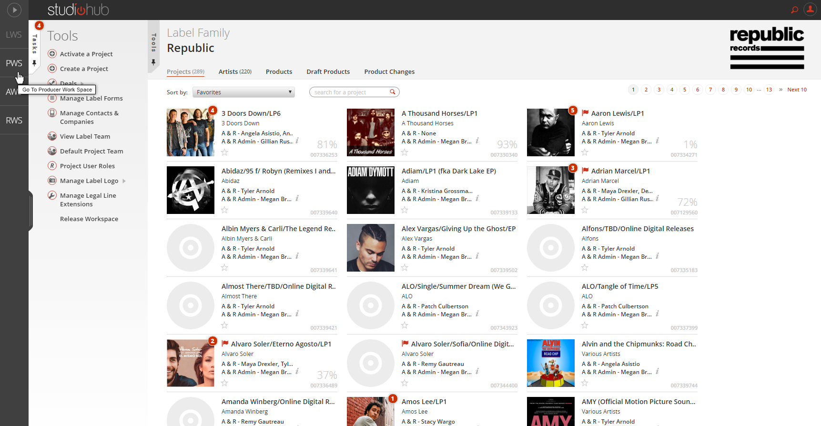Click the Manage Legal Line Extensions icon
Viewport: 821px width, 426px height.
[x=52, y=195]
